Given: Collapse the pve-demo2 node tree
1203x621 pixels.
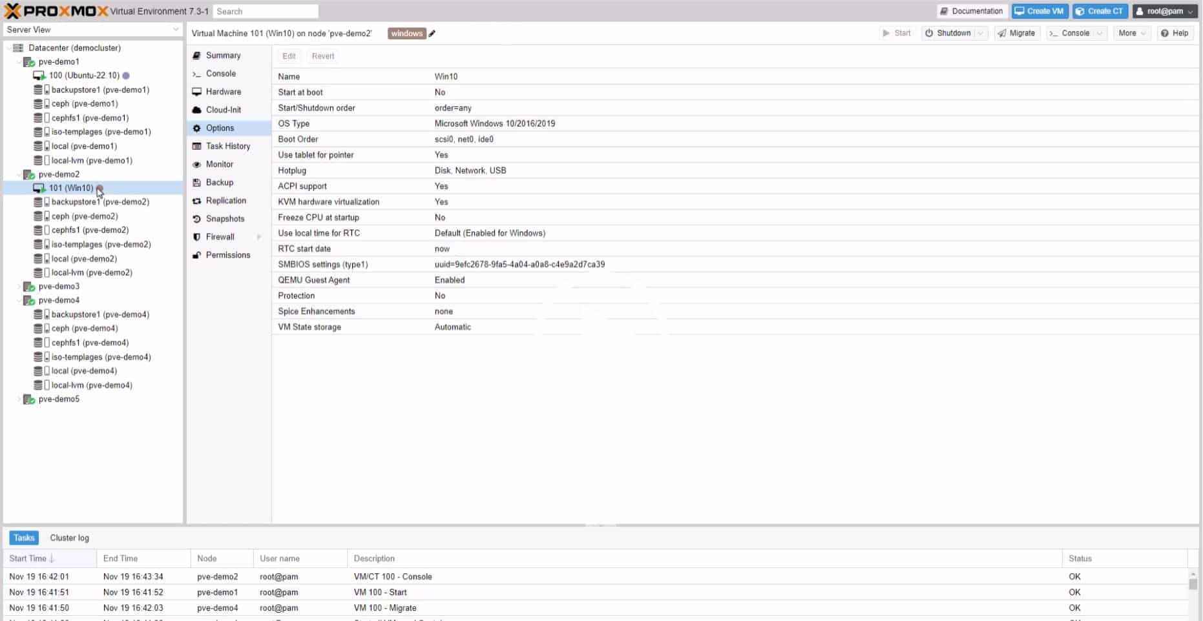Looking at the screenshot, I should point(19,174).
